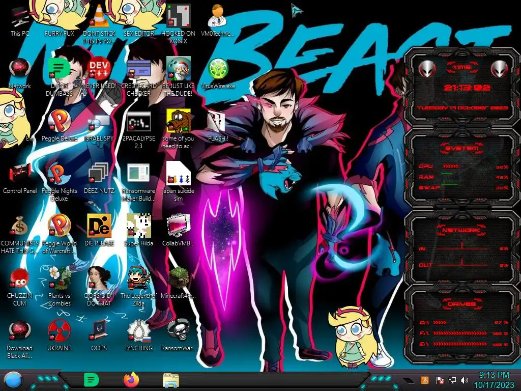Launch Peggle Nights Deluxe shortcut

tap(59, 174)
